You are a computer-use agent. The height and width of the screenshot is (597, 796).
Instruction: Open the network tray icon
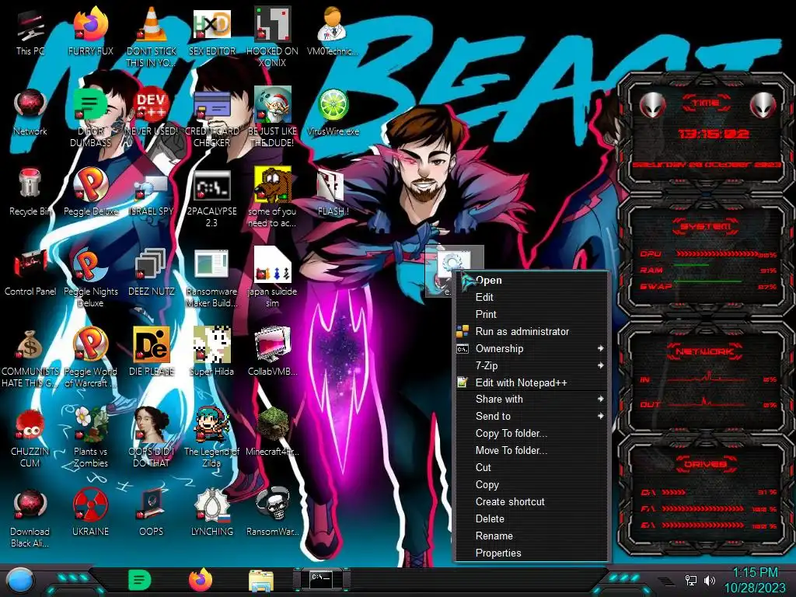[691, 580]
